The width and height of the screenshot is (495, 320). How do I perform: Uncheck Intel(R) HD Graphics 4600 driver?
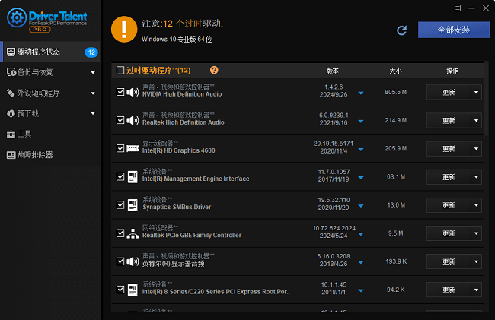click(x=120, y=148)
